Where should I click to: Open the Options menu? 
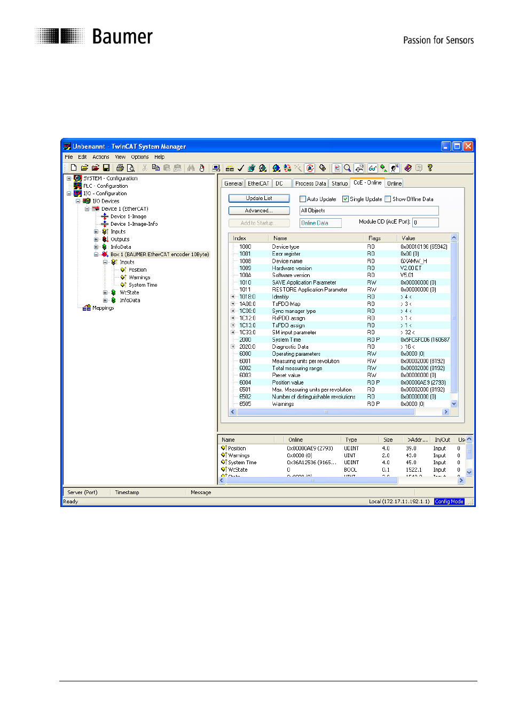click(140, 157)
